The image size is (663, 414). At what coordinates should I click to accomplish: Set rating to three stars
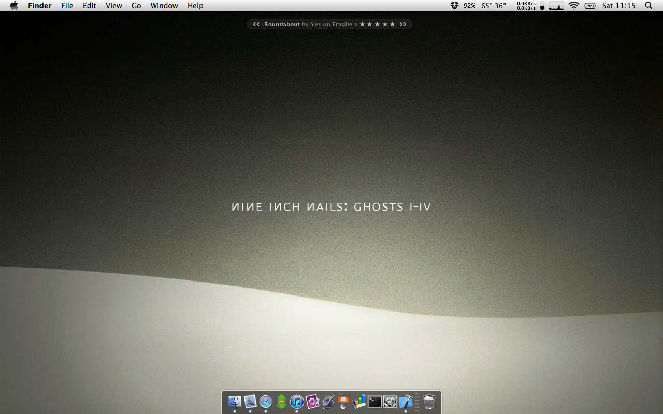tap(377, 24)
